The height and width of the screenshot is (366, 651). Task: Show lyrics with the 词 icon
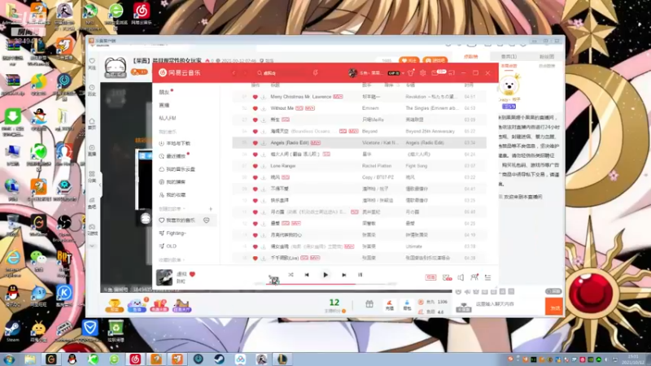(x=360, y=275)
